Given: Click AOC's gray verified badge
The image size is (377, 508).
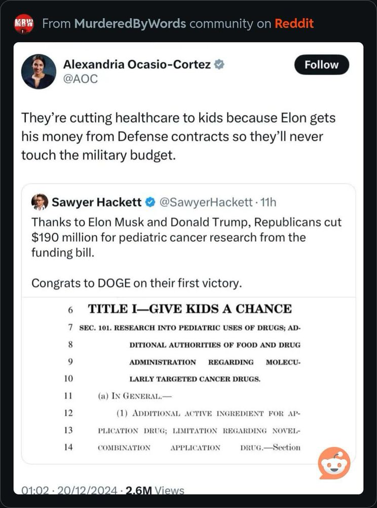Looking at the screenshot, I should tap(219, 65).
